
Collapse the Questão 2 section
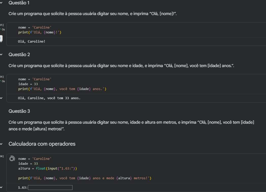point(1,55)
